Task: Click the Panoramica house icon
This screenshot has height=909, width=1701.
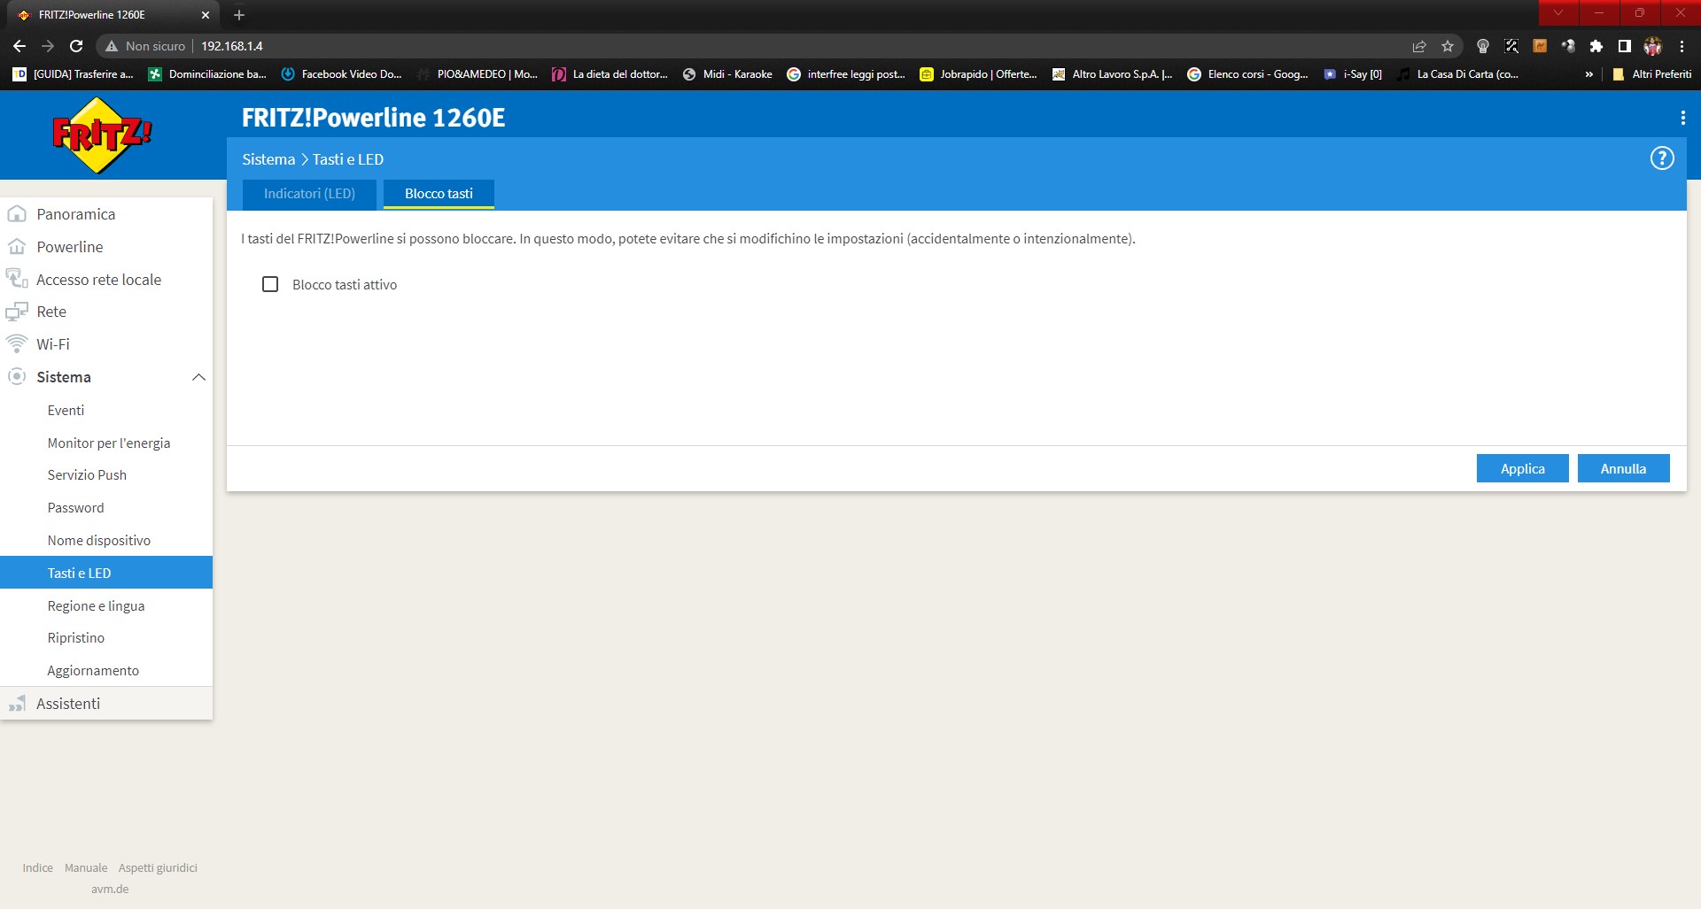Action: coord(17,214)
